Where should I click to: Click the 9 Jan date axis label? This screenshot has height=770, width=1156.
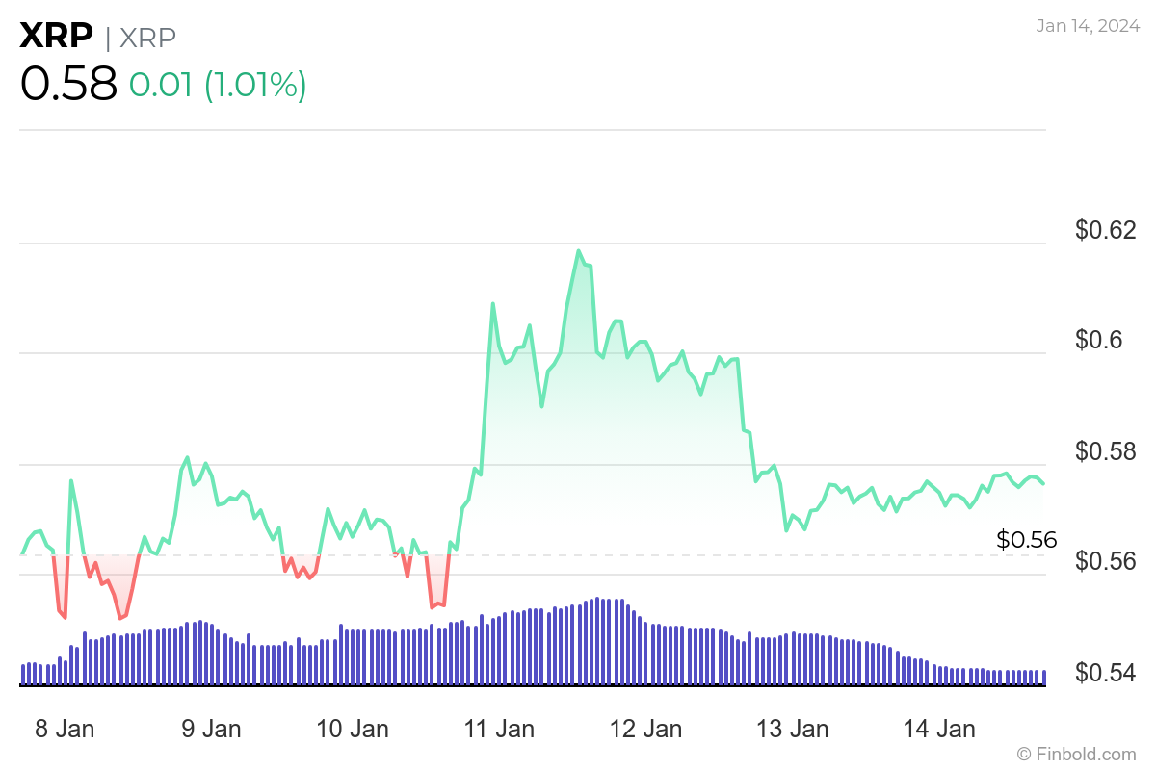click(x=211, y=730)
